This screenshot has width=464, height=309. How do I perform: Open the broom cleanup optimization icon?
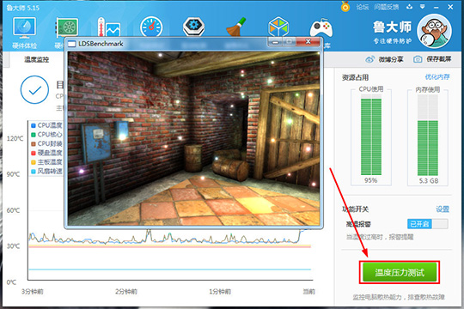[x=236, y=27]
